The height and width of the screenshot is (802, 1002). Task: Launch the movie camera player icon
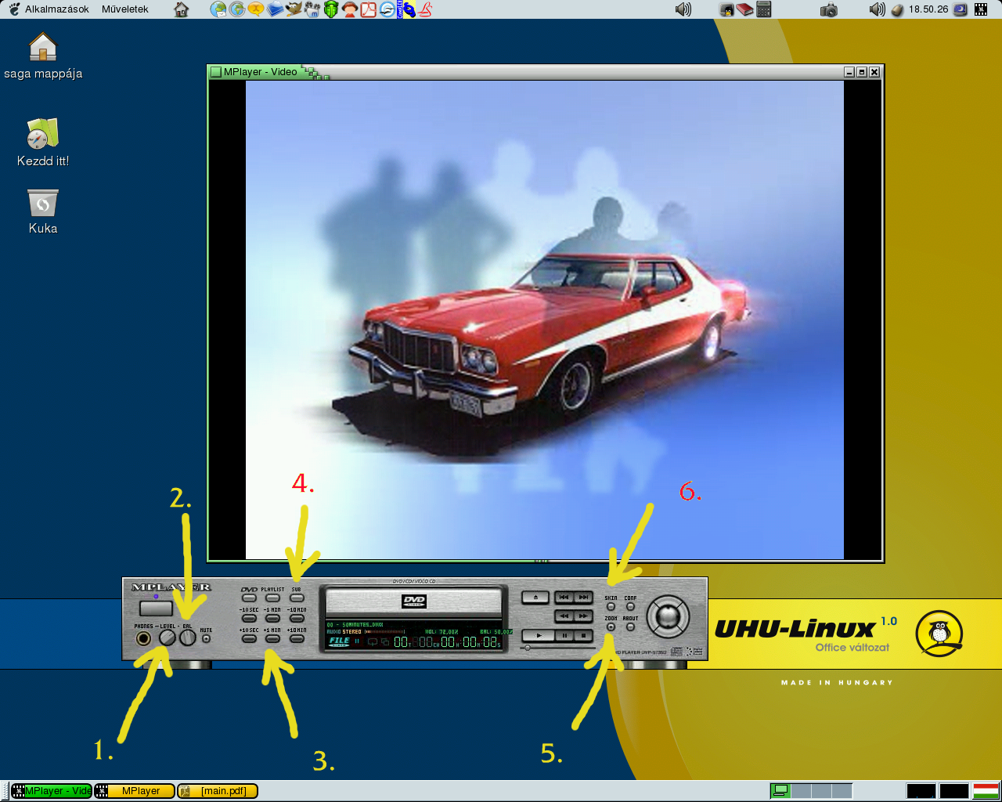pos(312,9)
